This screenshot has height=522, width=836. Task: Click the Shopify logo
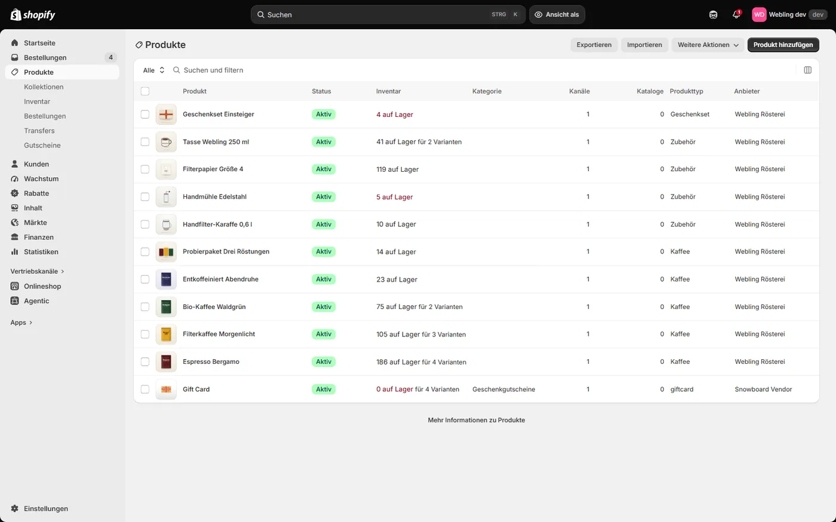click(x=33, y=14)
